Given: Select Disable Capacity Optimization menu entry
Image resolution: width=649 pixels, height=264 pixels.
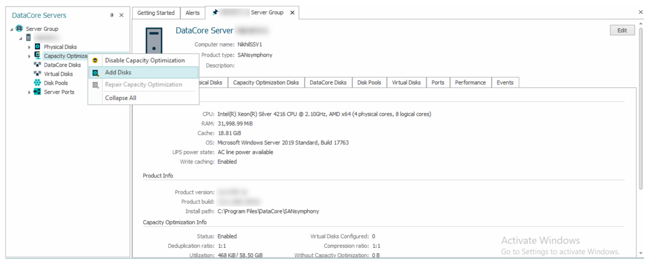Looking at the screenshot, I should click(144, 60).
